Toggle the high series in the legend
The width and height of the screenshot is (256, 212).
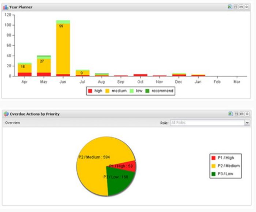coord(95,91)
